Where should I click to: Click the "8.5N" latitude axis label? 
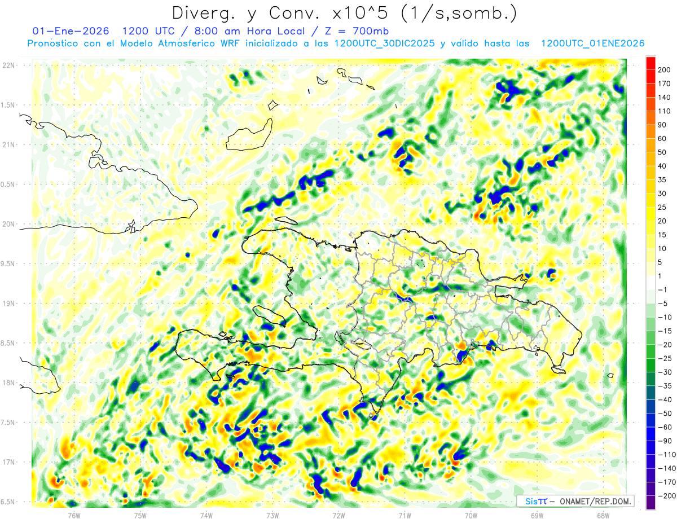click(8, 343)
